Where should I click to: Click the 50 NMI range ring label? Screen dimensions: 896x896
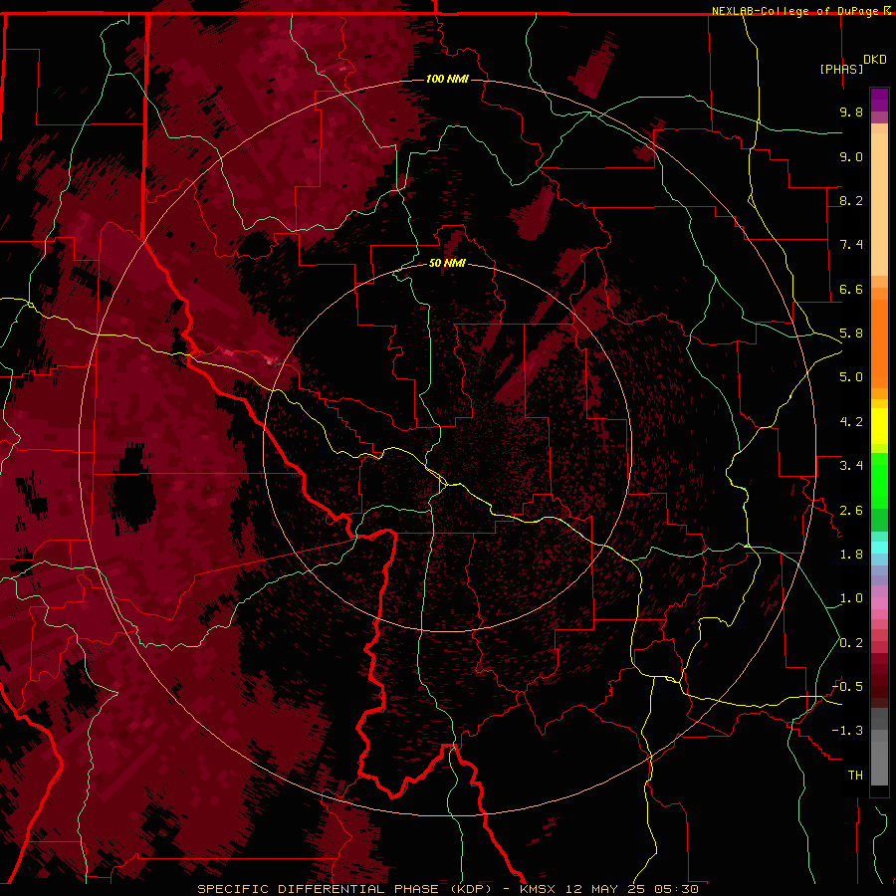pos(447,263)
